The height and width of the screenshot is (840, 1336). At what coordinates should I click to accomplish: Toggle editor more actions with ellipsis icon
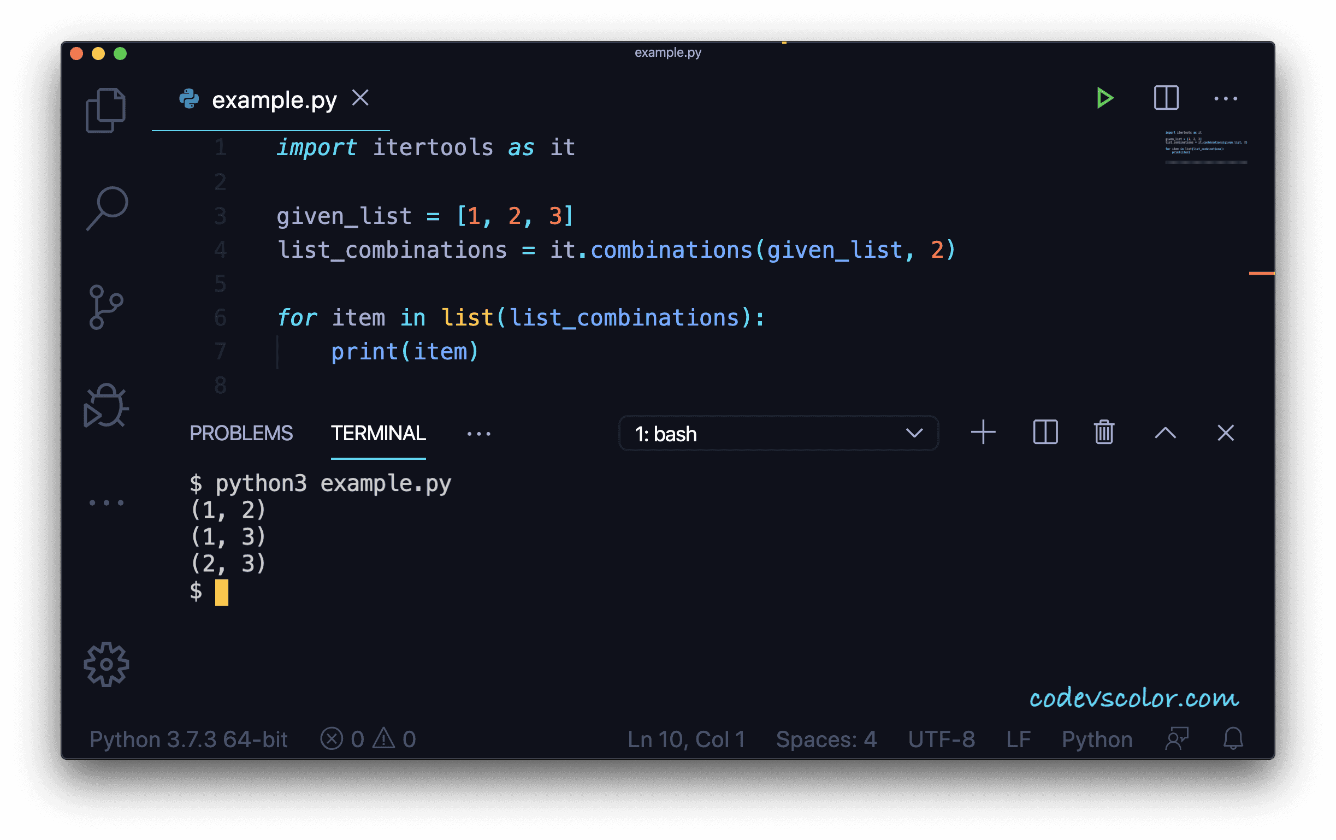1226,98
